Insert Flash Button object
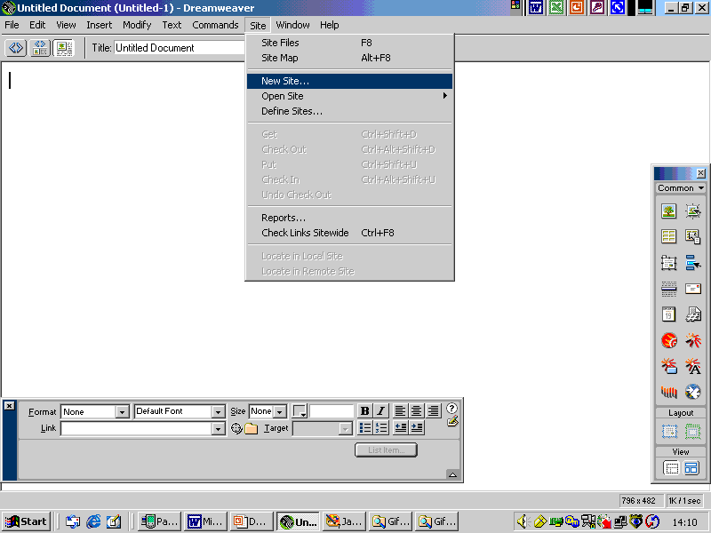The width and height of the screenshot is (711, 533). click(x=669, y=366)
